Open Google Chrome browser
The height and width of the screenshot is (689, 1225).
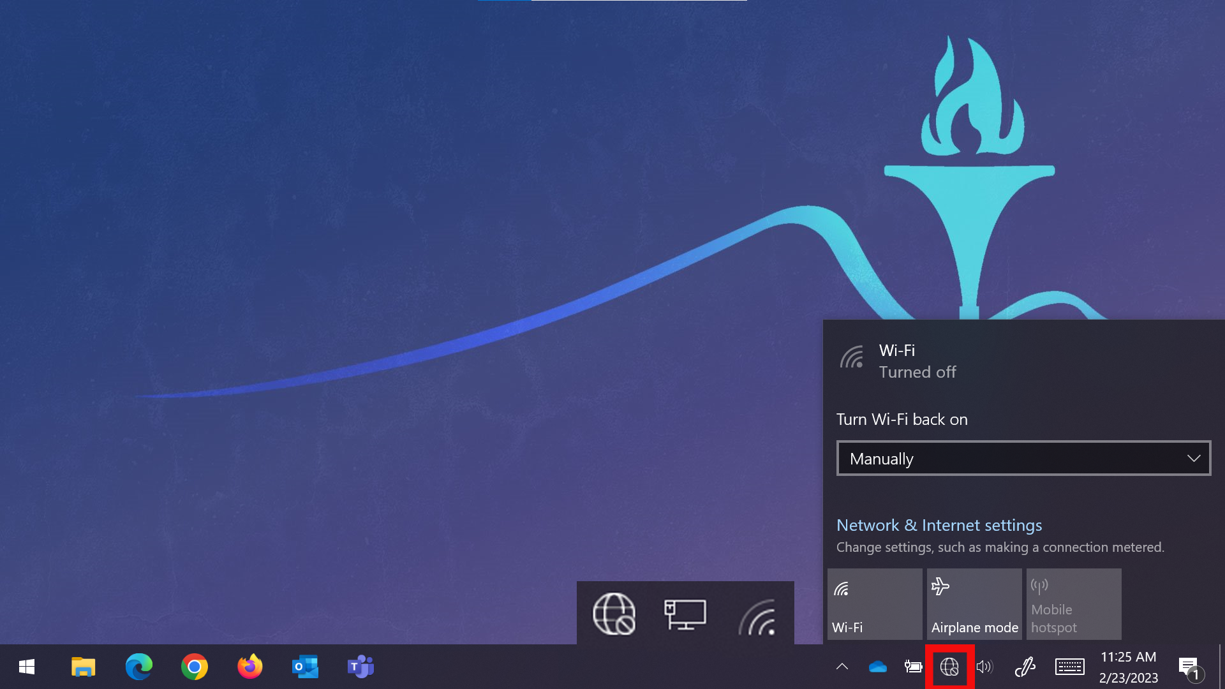(195, 666)
